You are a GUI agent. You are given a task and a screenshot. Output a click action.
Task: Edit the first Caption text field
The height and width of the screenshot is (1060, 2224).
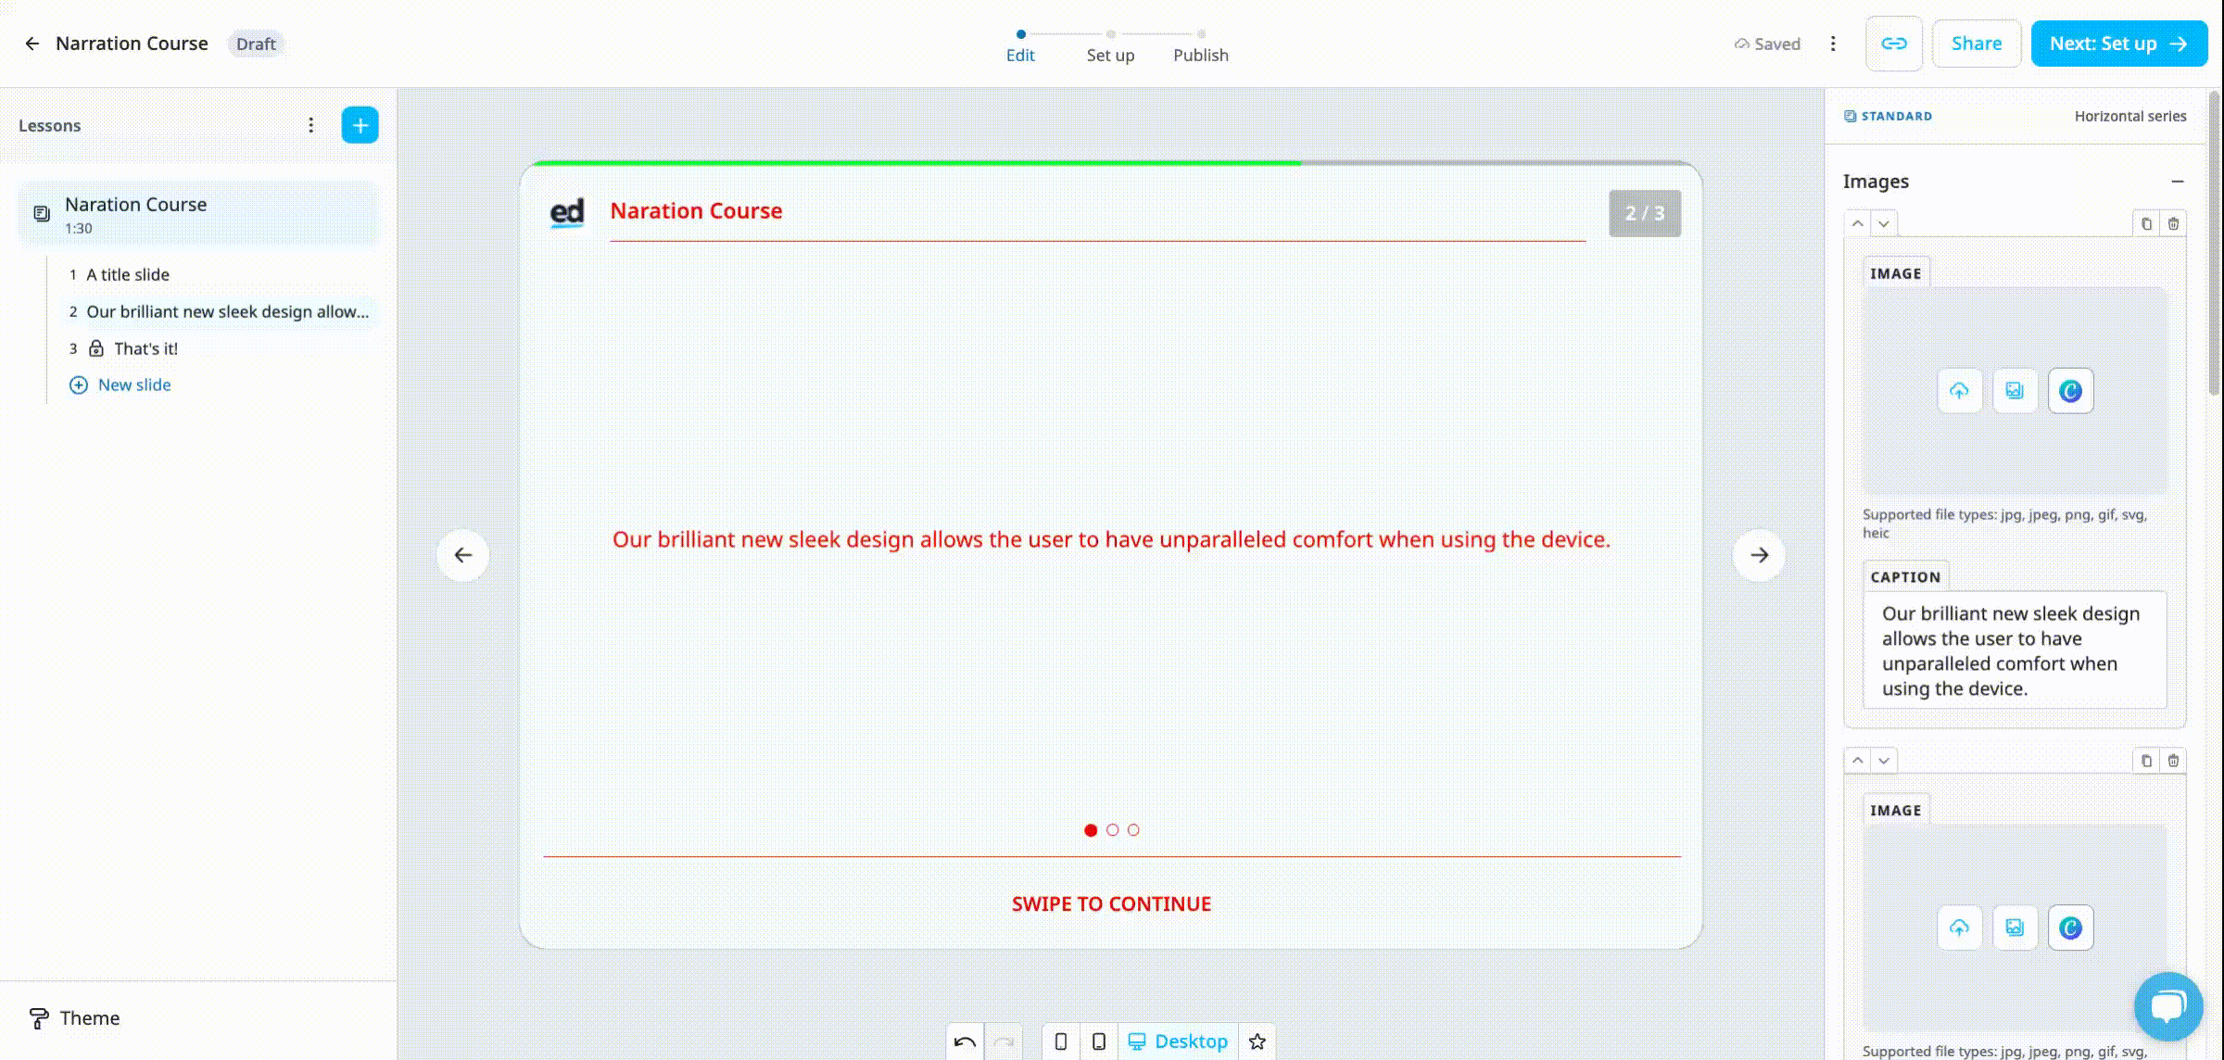click(x=2015, y=650)
